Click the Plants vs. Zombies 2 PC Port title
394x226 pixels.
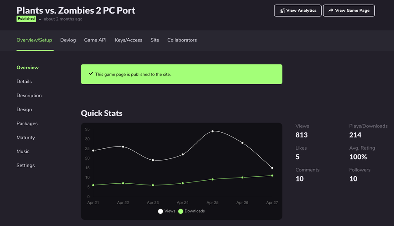pos(76,10)
